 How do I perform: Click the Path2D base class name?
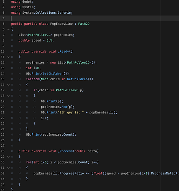[84, 24]
